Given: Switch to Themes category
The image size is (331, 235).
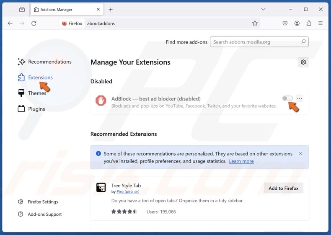Looking at the screenshot, I should point(33,93).
